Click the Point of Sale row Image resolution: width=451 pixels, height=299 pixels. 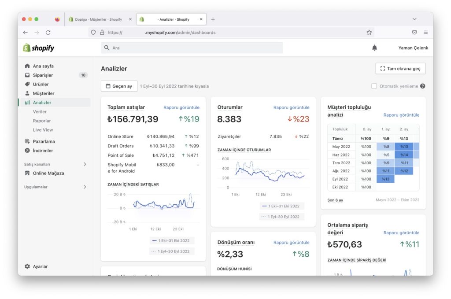coord(153,155)
